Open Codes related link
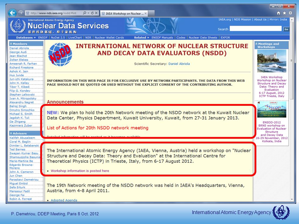This screenshot has height=224, width=299. [181, 38]
